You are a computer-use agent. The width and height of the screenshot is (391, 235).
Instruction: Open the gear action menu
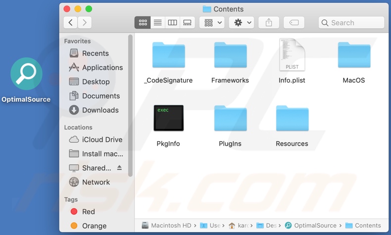click(243, 23)
